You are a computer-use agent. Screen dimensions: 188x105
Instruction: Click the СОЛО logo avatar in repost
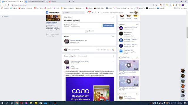click(x=68, y=68)
